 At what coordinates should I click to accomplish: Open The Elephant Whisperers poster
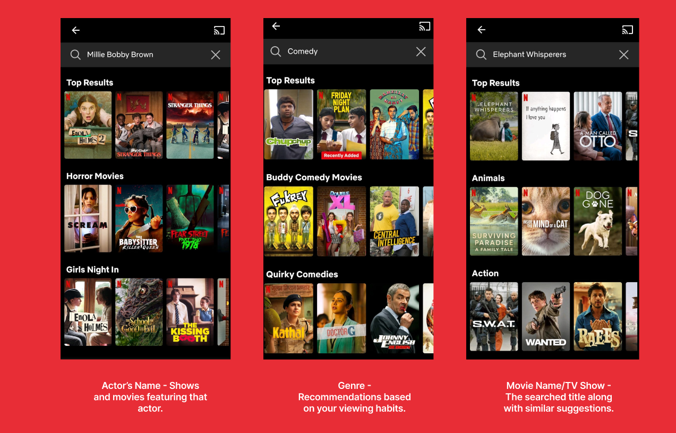(494, 126)
